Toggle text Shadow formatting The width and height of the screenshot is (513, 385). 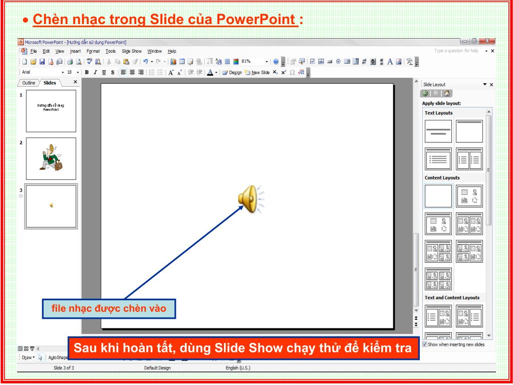113,72
